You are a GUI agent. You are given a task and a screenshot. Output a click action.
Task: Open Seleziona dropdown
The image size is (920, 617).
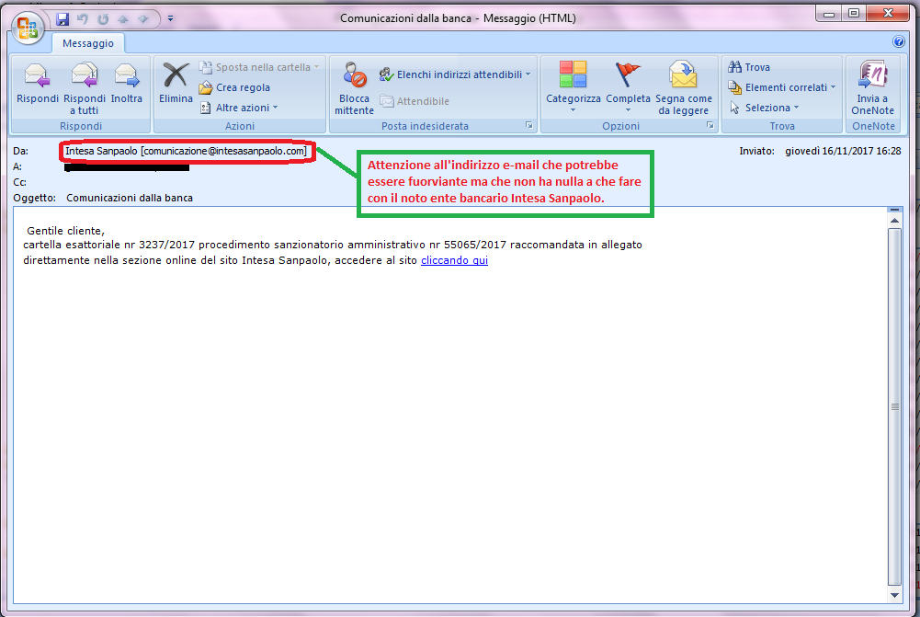coord(765,108)
